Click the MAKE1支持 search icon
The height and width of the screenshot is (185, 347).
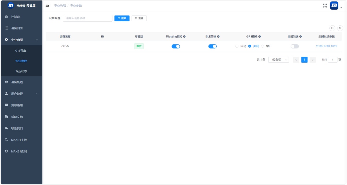point(6,140)
